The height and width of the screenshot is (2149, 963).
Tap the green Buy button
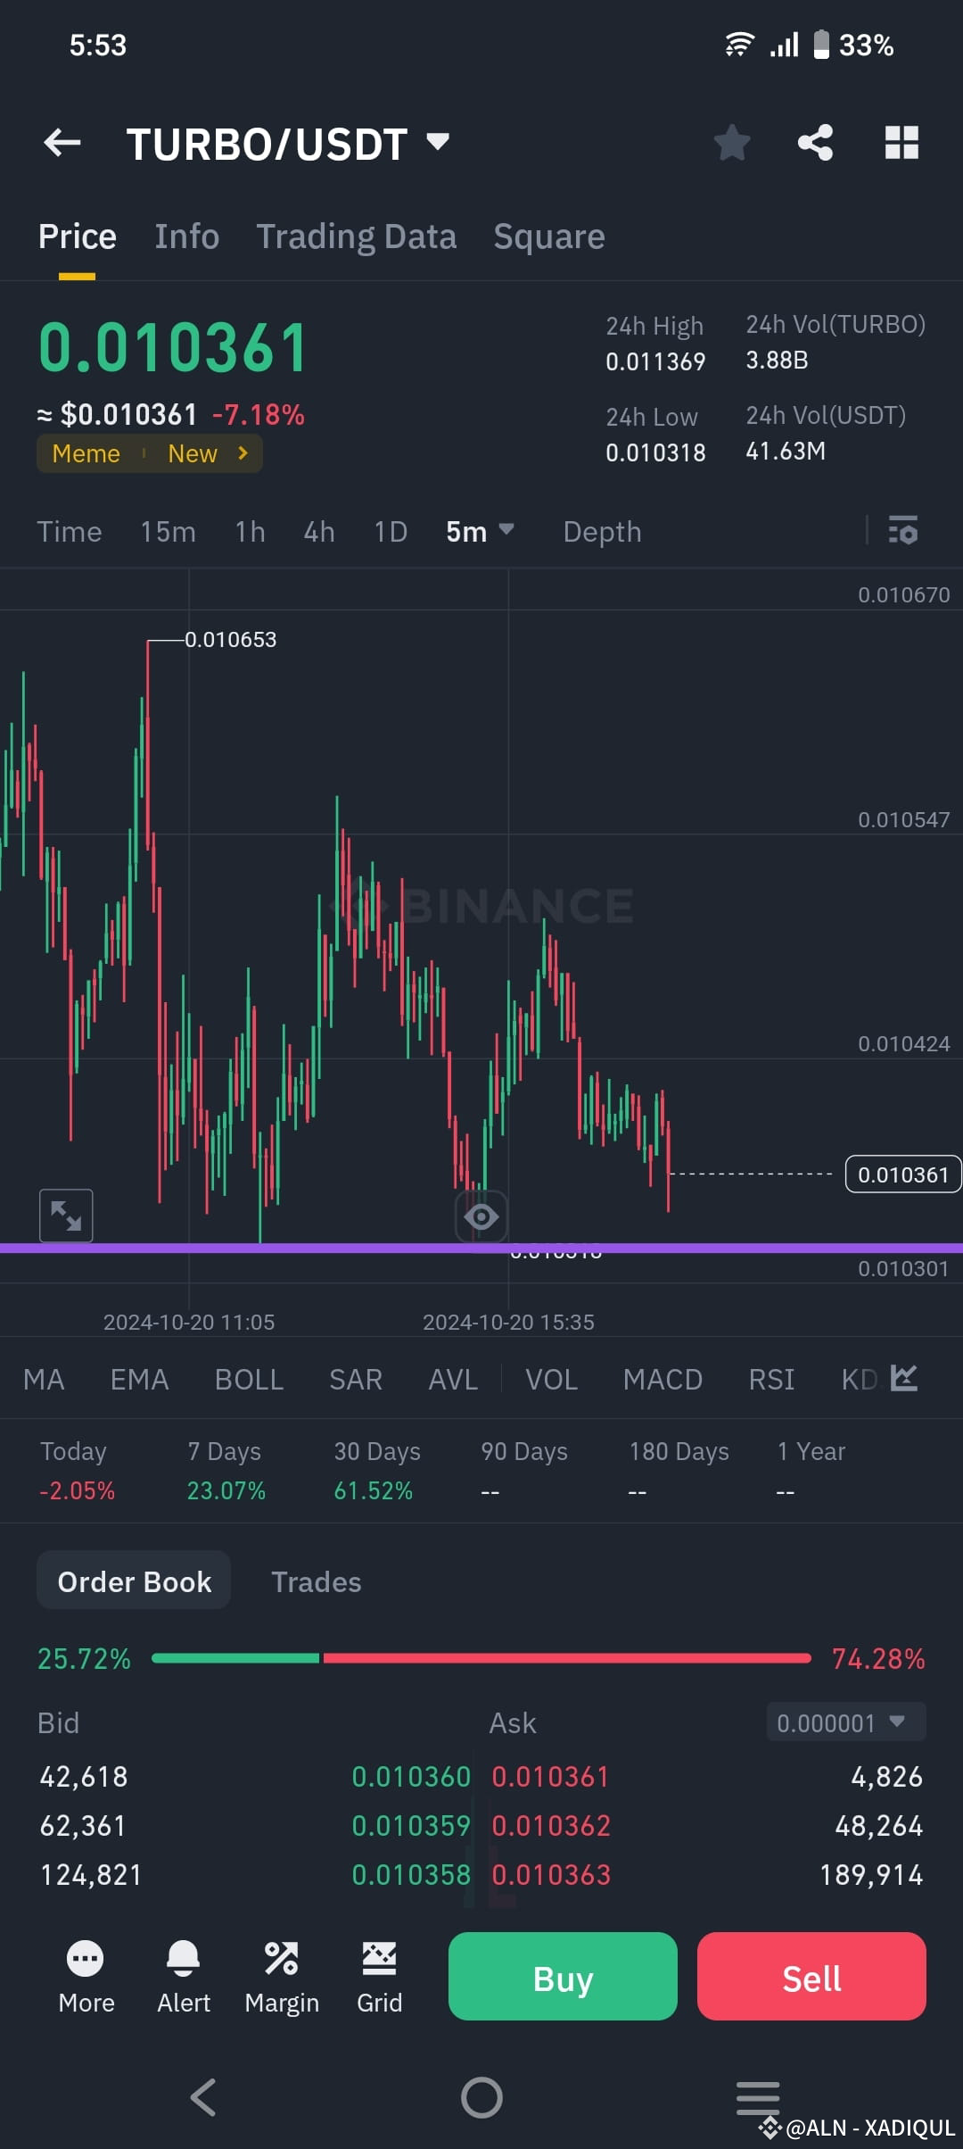click(563, 1976)
